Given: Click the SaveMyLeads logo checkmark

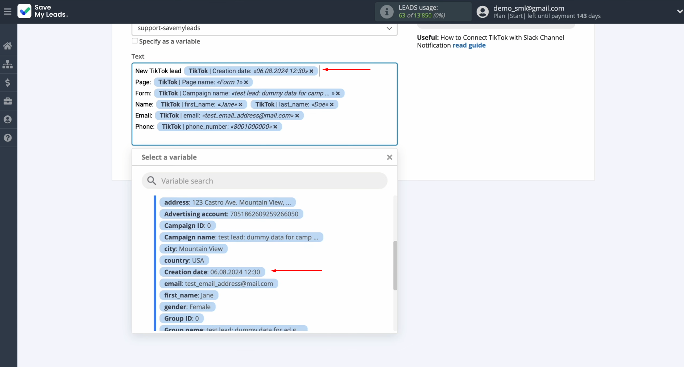Looking at the screenshot, I should point(24,11).
